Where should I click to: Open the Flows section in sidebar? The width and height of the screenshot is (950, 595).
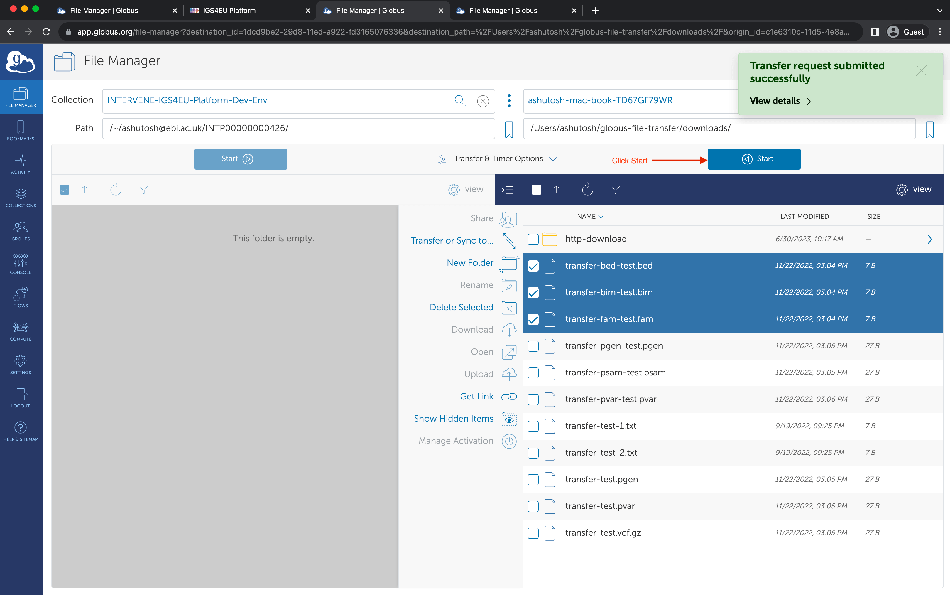[x=21, y=297]
